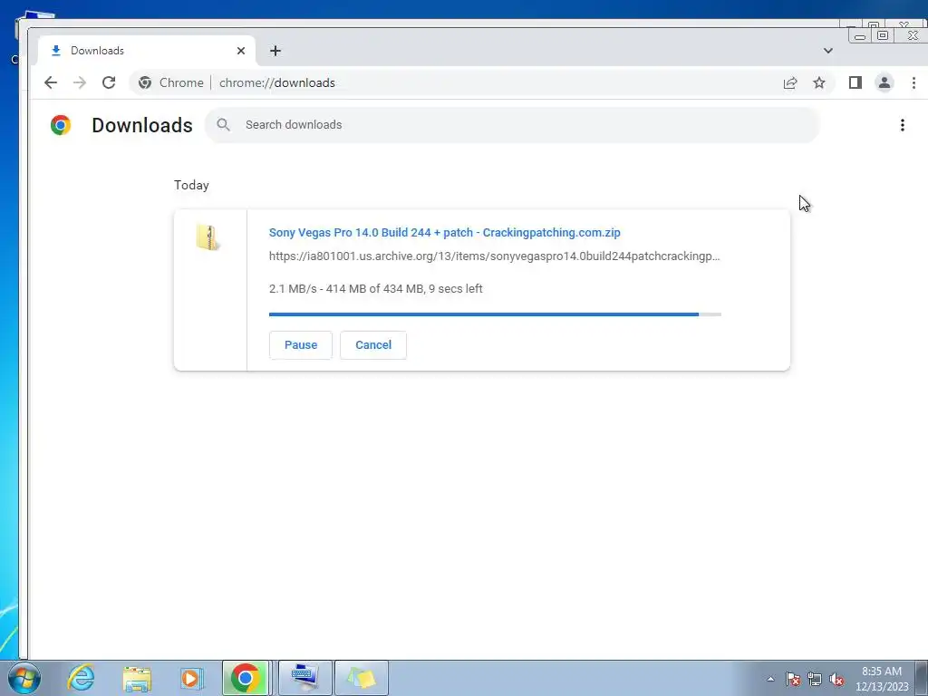The width and height of the screenshot is (928, 696).
Task: Open the Windows Start menu
Action: [24, 678]
